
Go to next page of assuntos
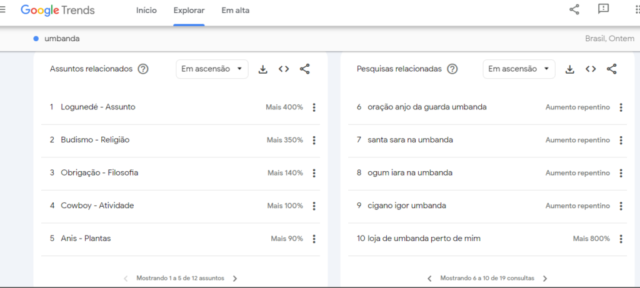pyautogui.click(x=235, y=279)
